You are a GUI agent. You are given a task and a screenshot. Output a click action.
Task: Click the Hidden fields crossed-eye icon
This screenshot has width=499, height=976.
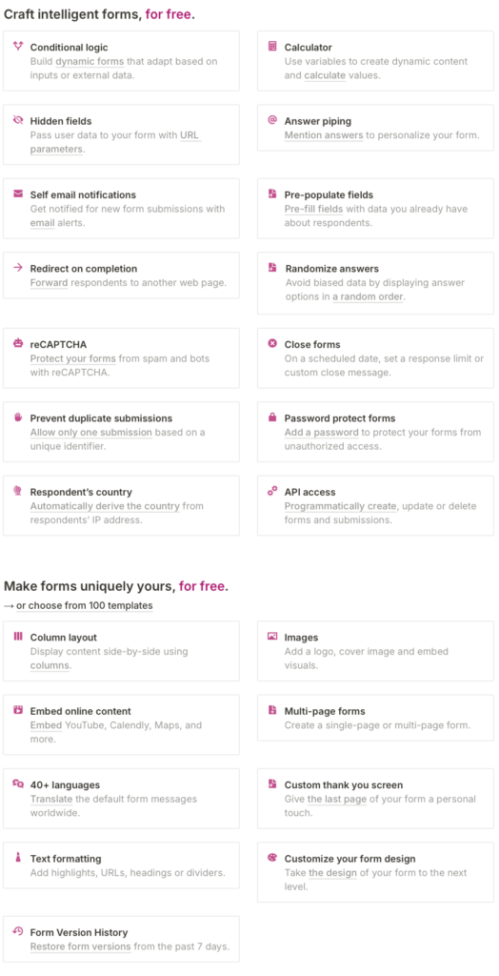coord(18,120)
